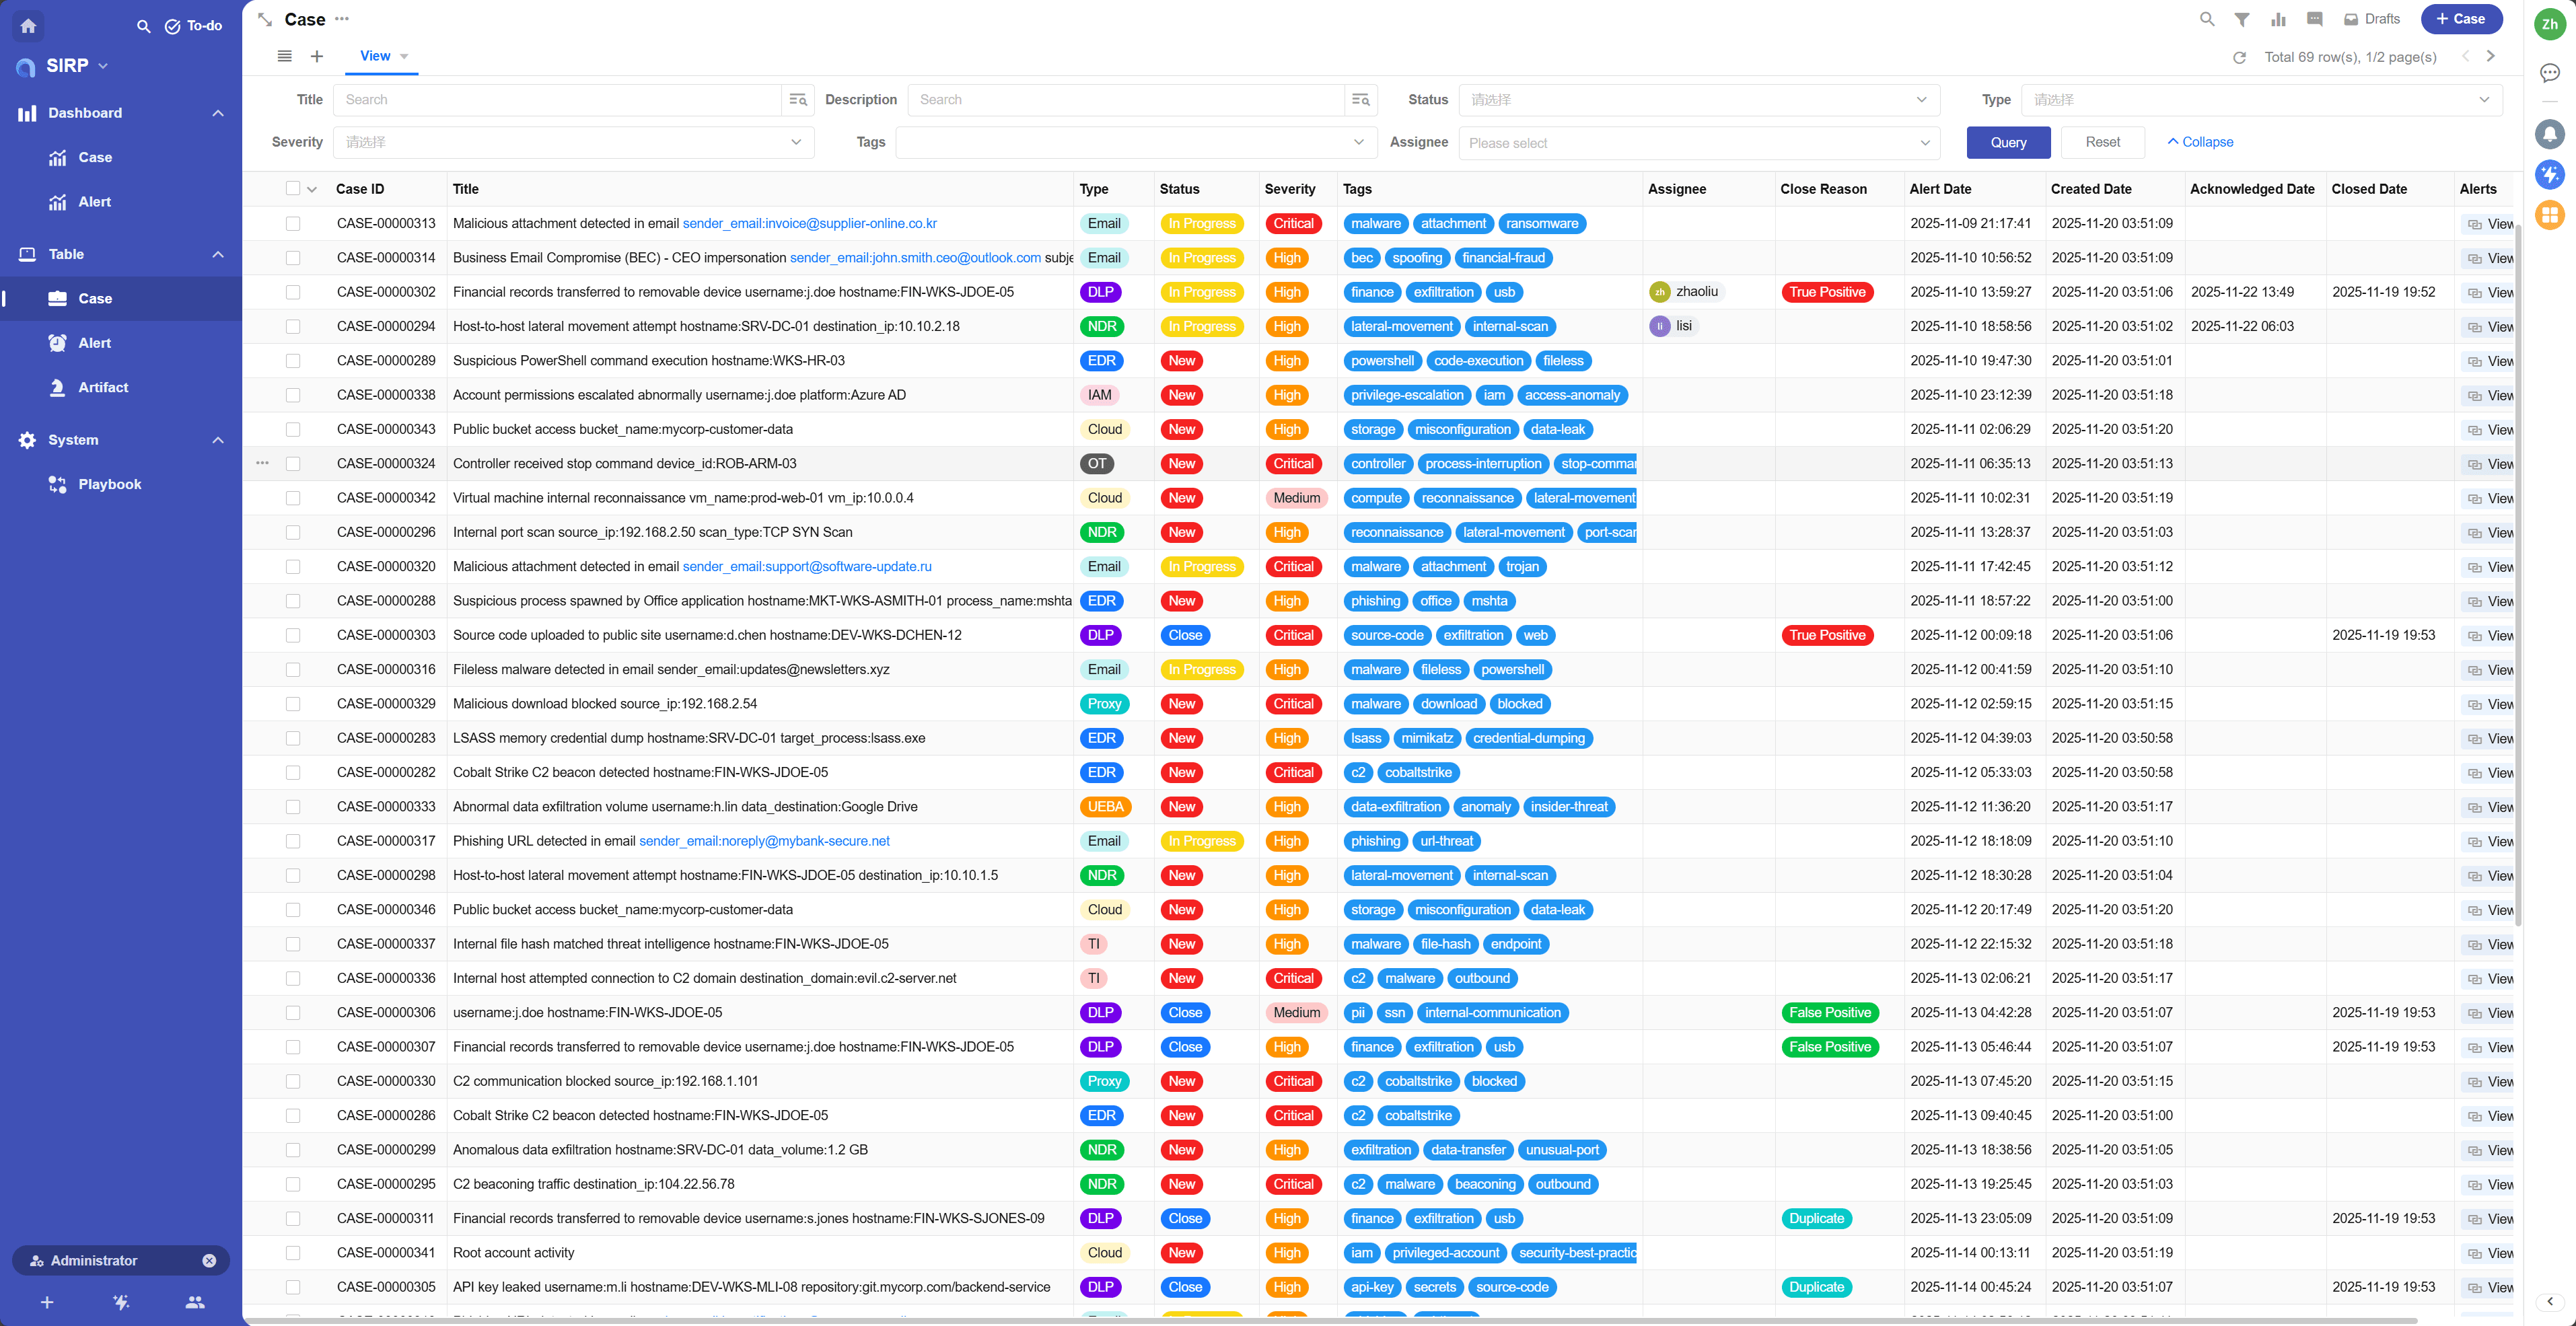Check the CASE-00000324 row checkbox

pos(293,464)
